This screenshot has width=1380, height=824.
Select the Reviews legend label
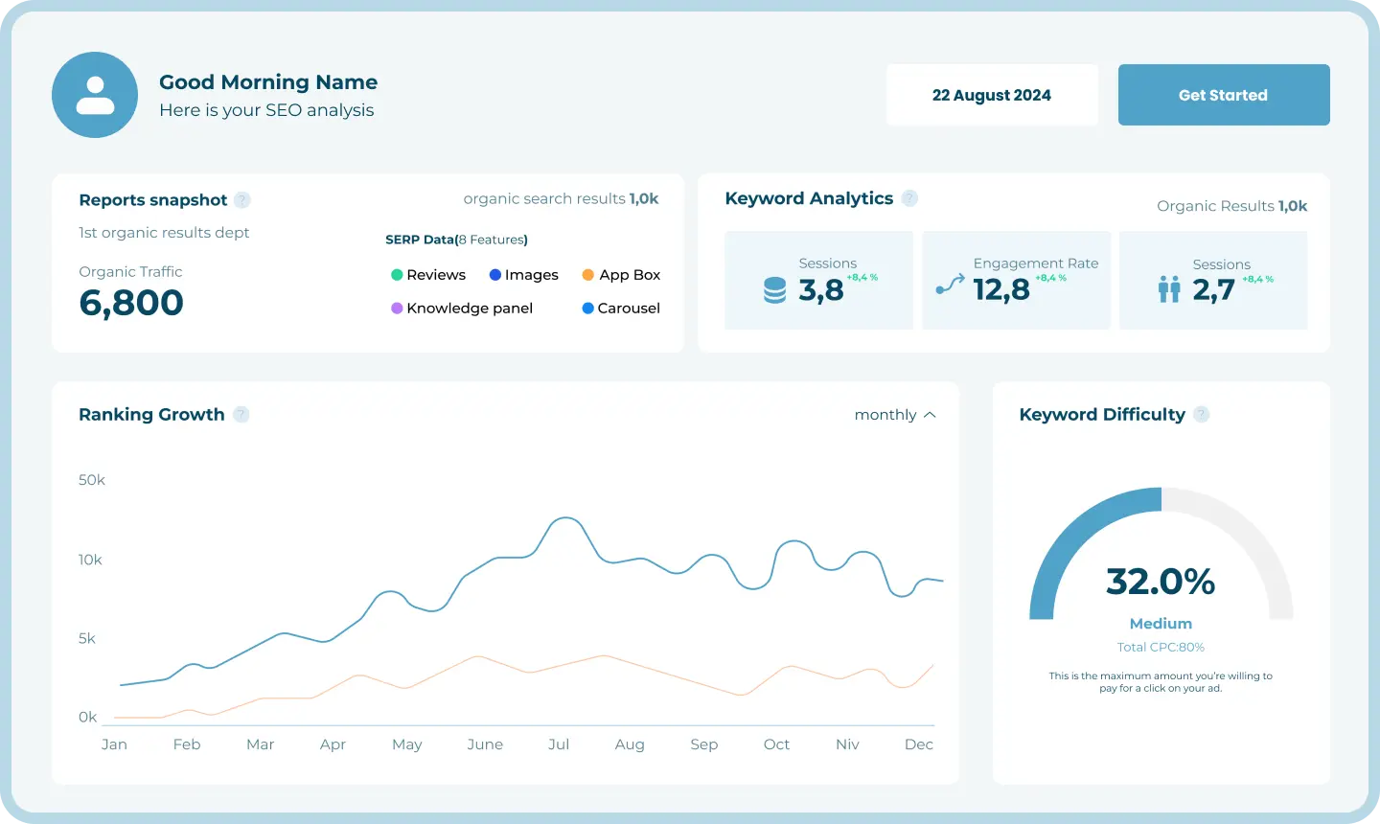[436, 275]
